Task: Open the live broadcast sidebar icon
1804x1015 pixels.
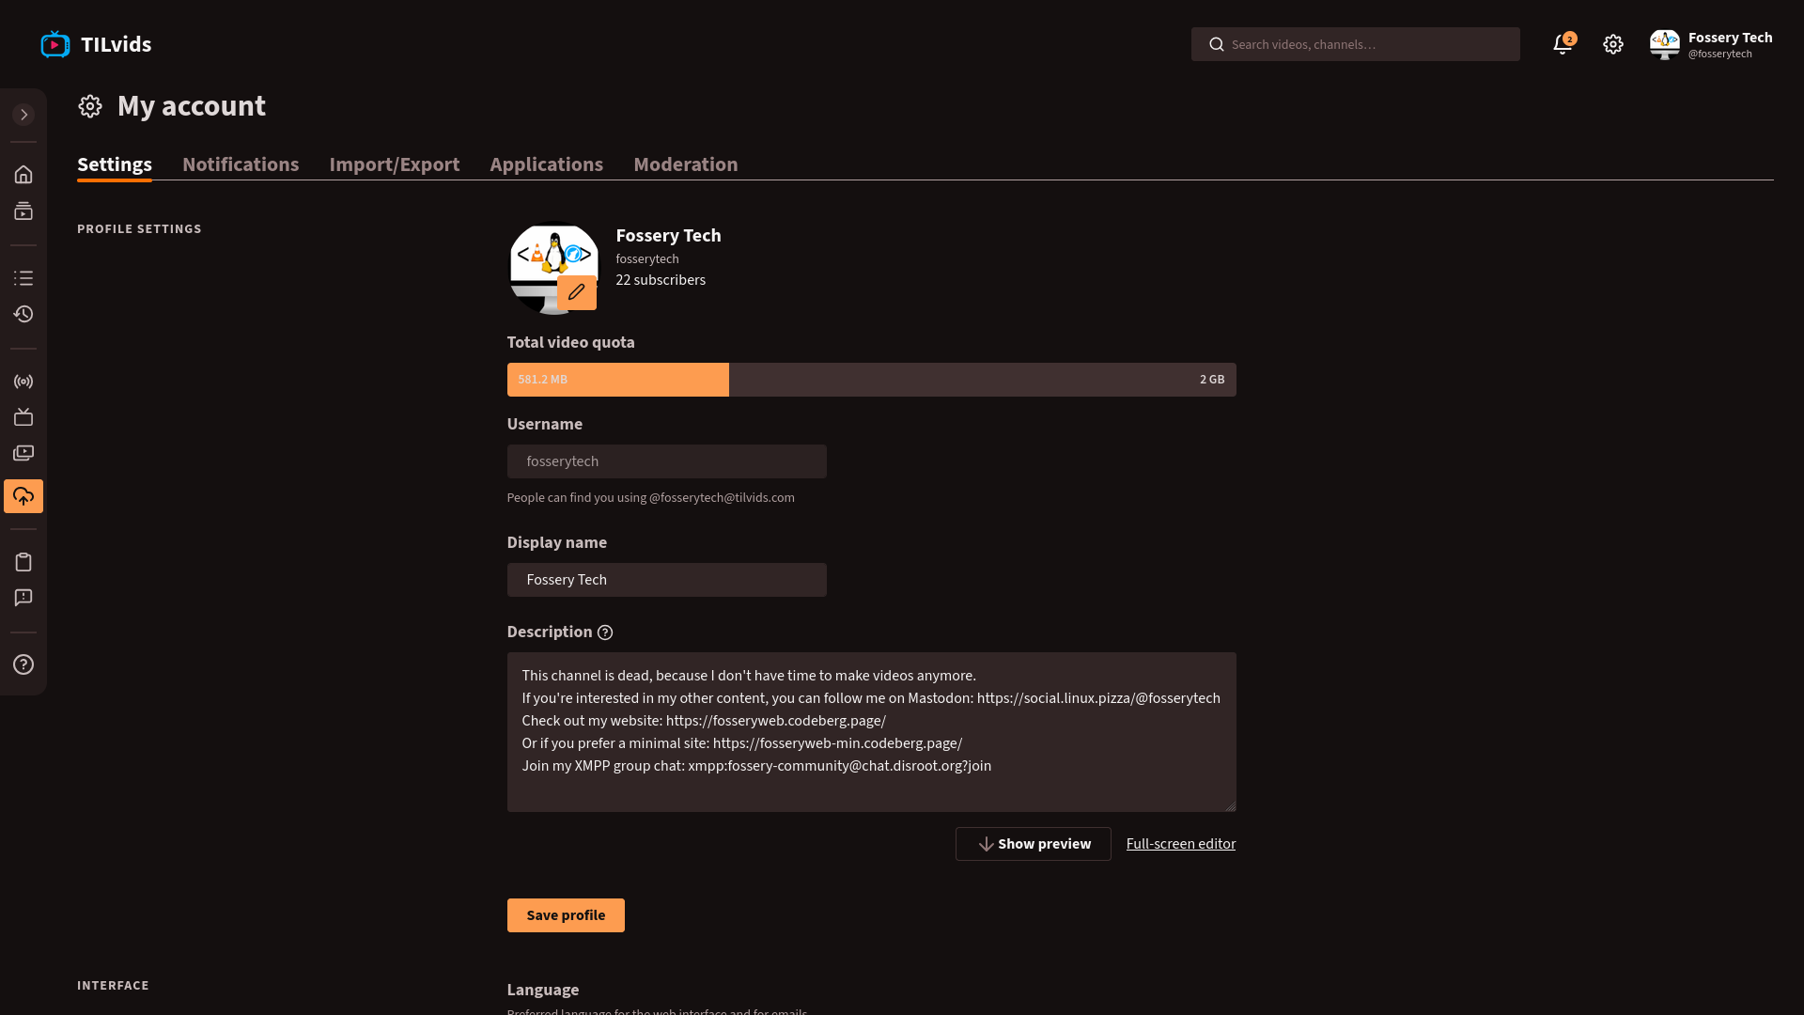Action: [x=23, y=382]
